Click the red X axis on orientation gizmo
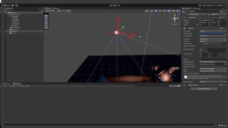The image size is (228, 128). point(172,18)
